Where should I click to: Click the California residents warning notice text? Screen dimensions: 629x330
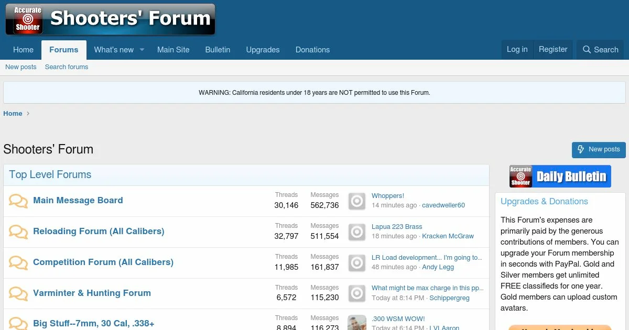coord(314,93)
